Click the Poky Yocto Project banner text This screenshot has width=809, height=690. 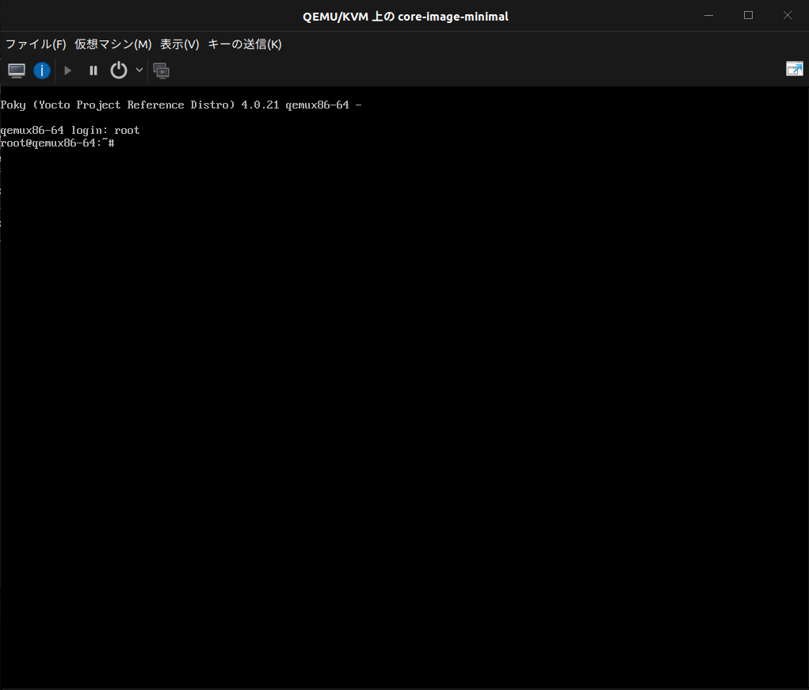pyautogui.click(x=181, y=105)
